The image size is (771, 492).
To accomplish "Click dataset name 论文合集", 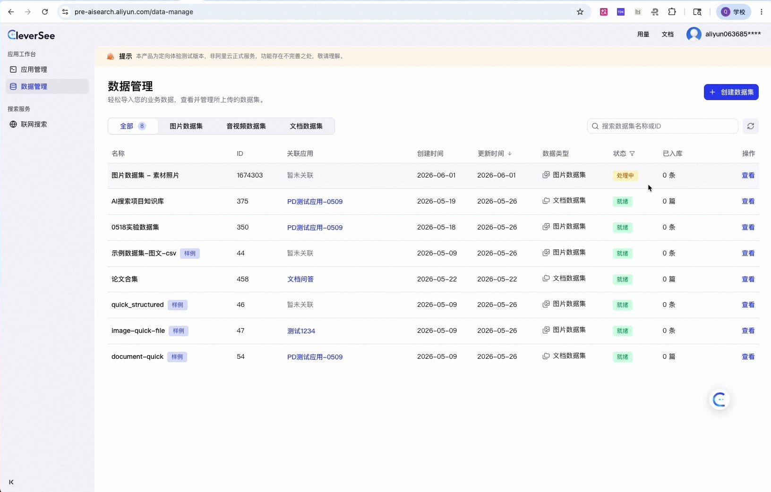I will pyautogui.click(x=125, y=279).
